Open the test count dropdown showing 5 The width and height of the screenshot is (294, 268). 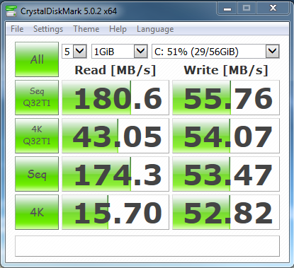tap(74, 51)
